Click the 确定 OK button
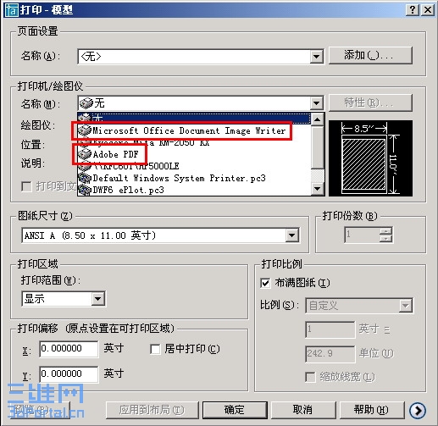This screenshot has width=438, height=426. click(x=235, y=410)
